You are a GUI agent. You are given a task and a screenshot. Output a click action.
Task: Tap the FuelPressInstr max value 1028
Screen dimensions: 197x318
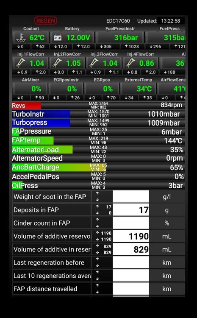[x=132, y=47]
